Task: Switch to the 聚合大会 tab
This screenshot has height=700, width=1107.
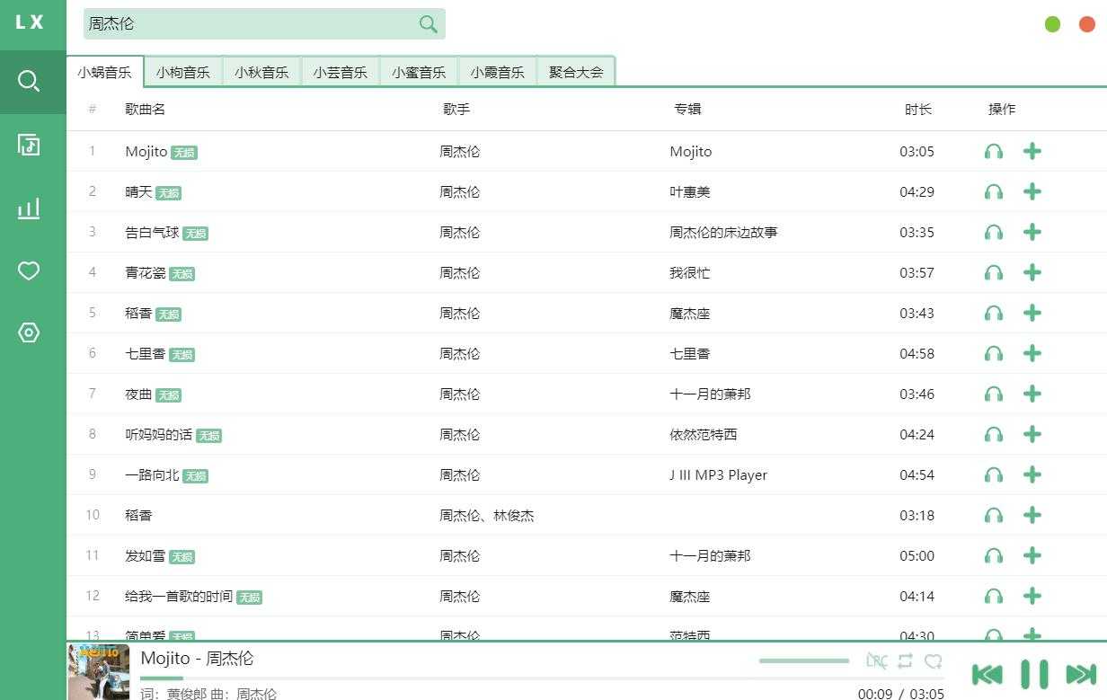Action: pos(576,72)
